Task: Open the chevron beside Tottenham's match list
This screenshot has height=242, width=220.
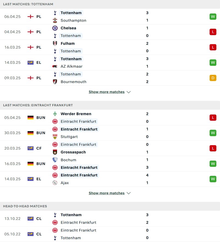Action: click(128, 92)
